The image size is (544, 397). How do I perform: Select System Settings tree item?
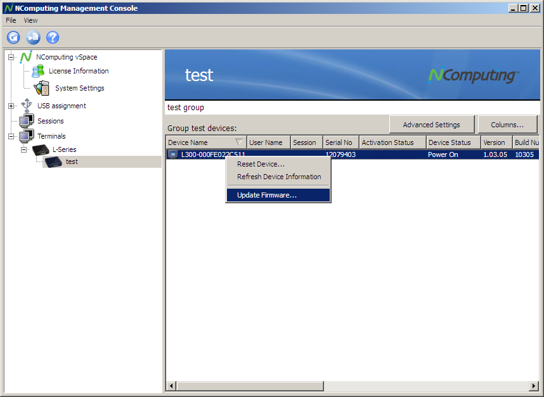[x=80, y=88]
